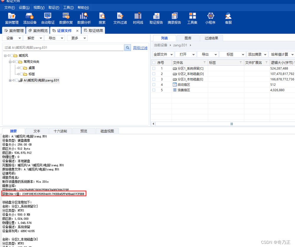
Task: Click the 分区2_本地磁盘[D] drive icon
Action: (175, 74)
